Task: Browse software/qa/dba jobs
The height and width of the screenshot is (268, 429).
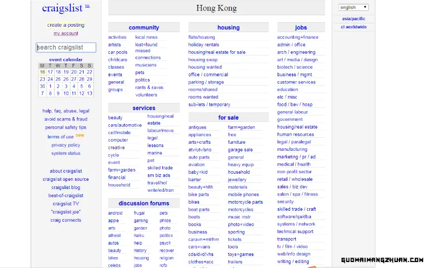Action: (294, 217)
